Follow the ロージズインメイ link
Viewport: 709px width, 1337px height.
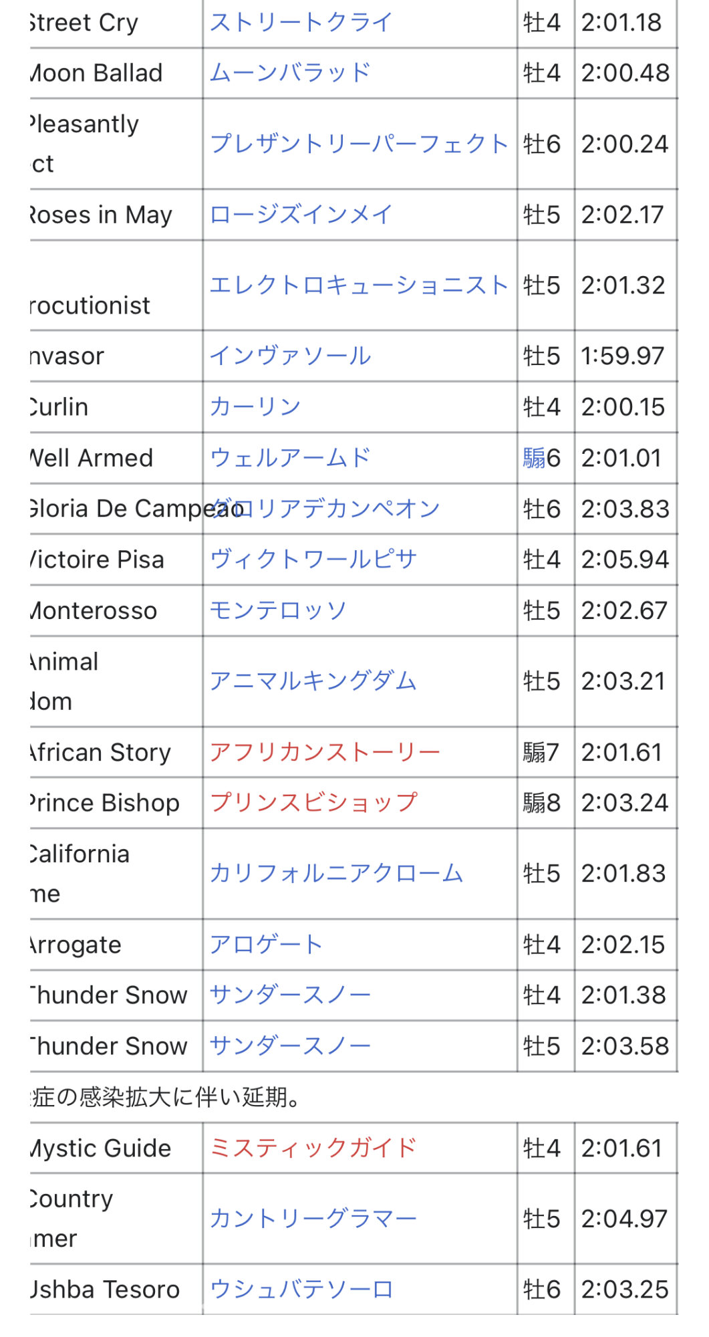301,215
